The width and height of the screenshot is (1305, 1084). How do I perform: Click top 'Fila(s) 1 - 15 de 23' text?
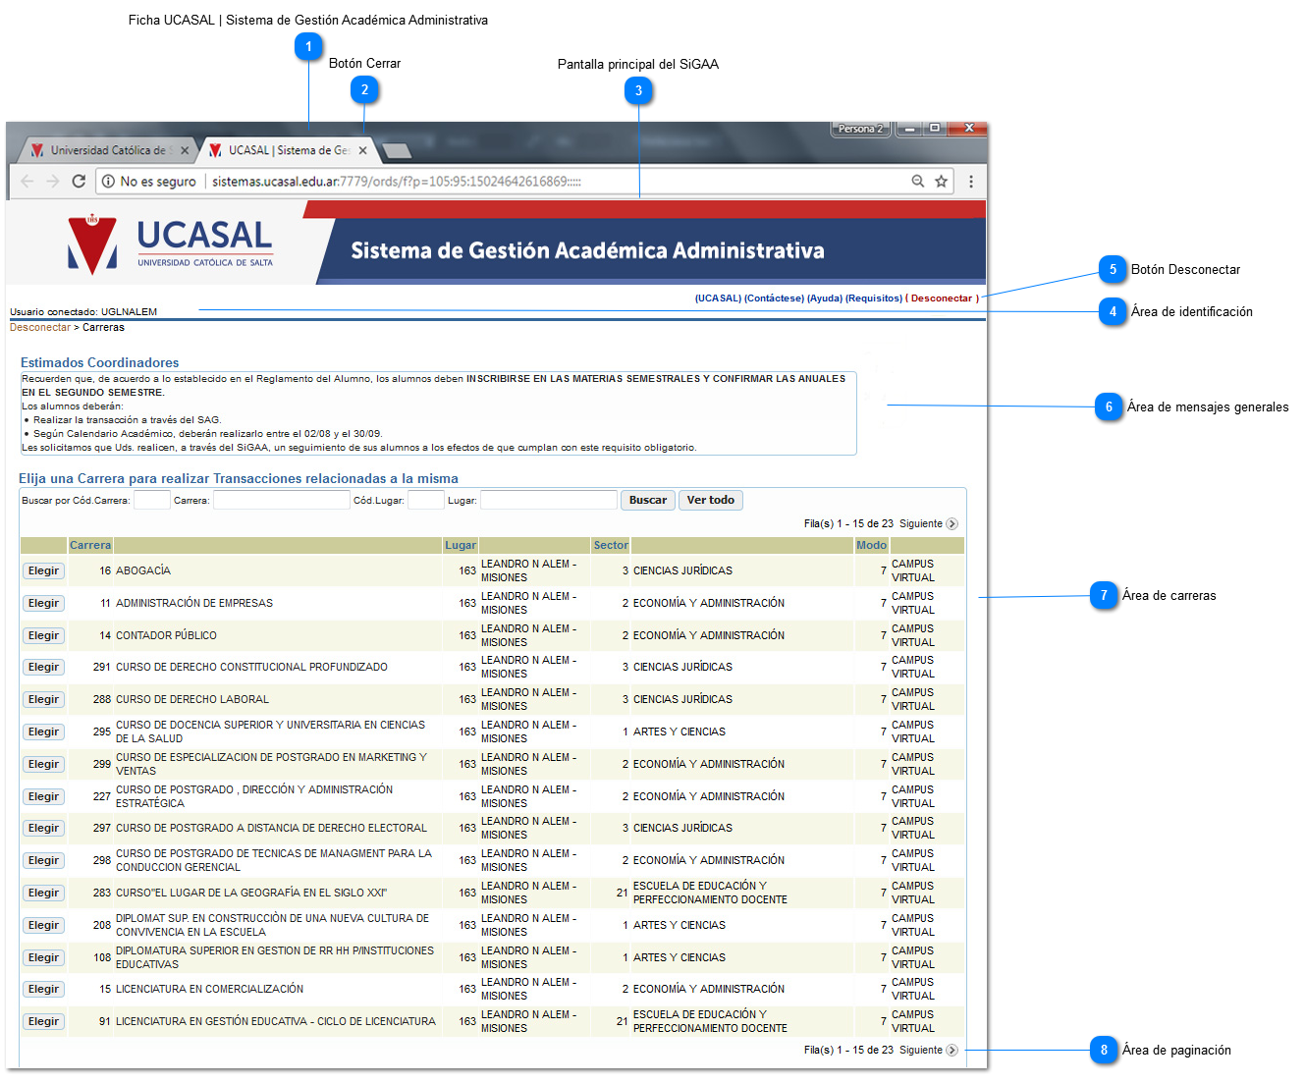[x=848, y=524]
